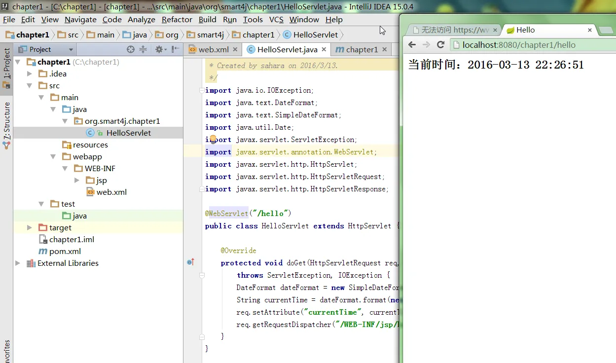Screen dimensions: 616x363
Task: Expand the .idea folder
Action: (x=30, y=74)
